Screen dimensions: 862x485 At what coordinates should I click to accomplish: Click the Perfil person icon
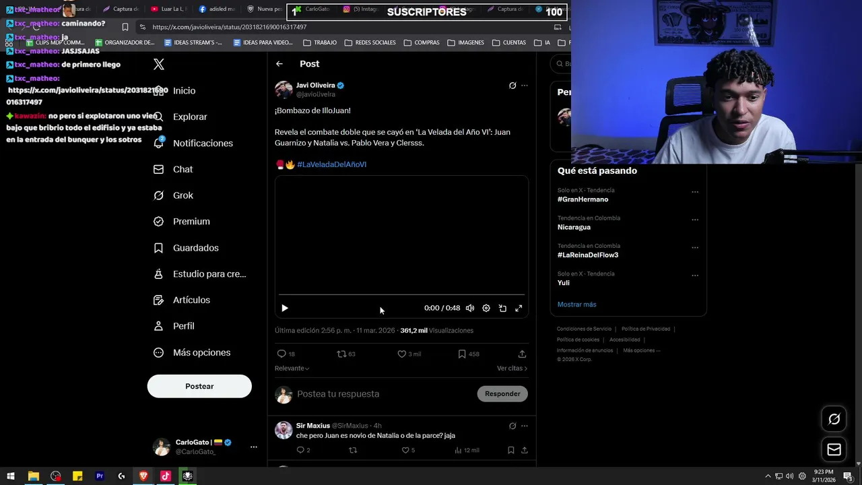pyautogui.click(x=158, y=326)
